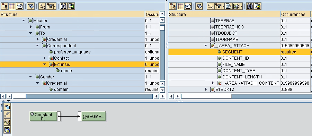This screenshot has height=136, width=312.
Task: Show SRC text view in target pane
Action: pyautogui.click(x=188, y=6)
